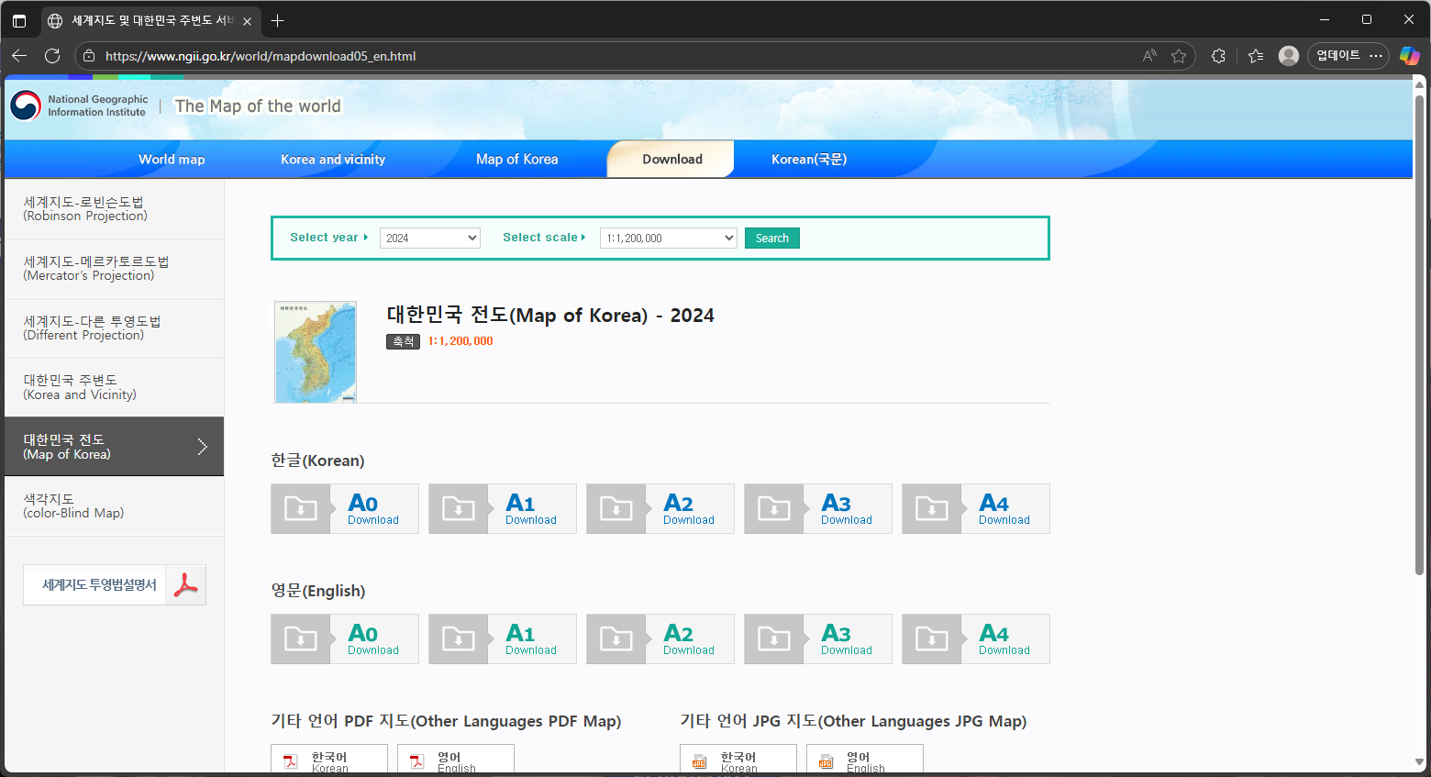Click the Search button

(x=772, y=239)
